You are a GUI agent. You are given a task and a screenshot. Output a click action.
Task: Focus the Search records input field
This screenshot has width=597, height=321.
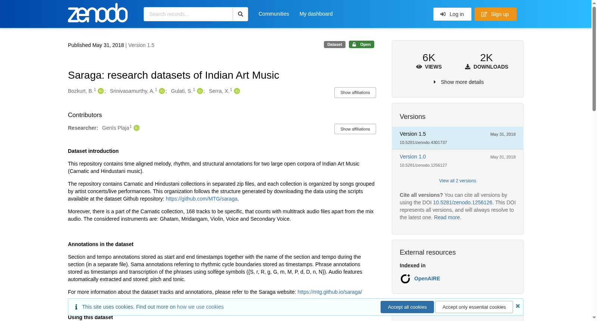pyautogui.click(x=188, y=14)
